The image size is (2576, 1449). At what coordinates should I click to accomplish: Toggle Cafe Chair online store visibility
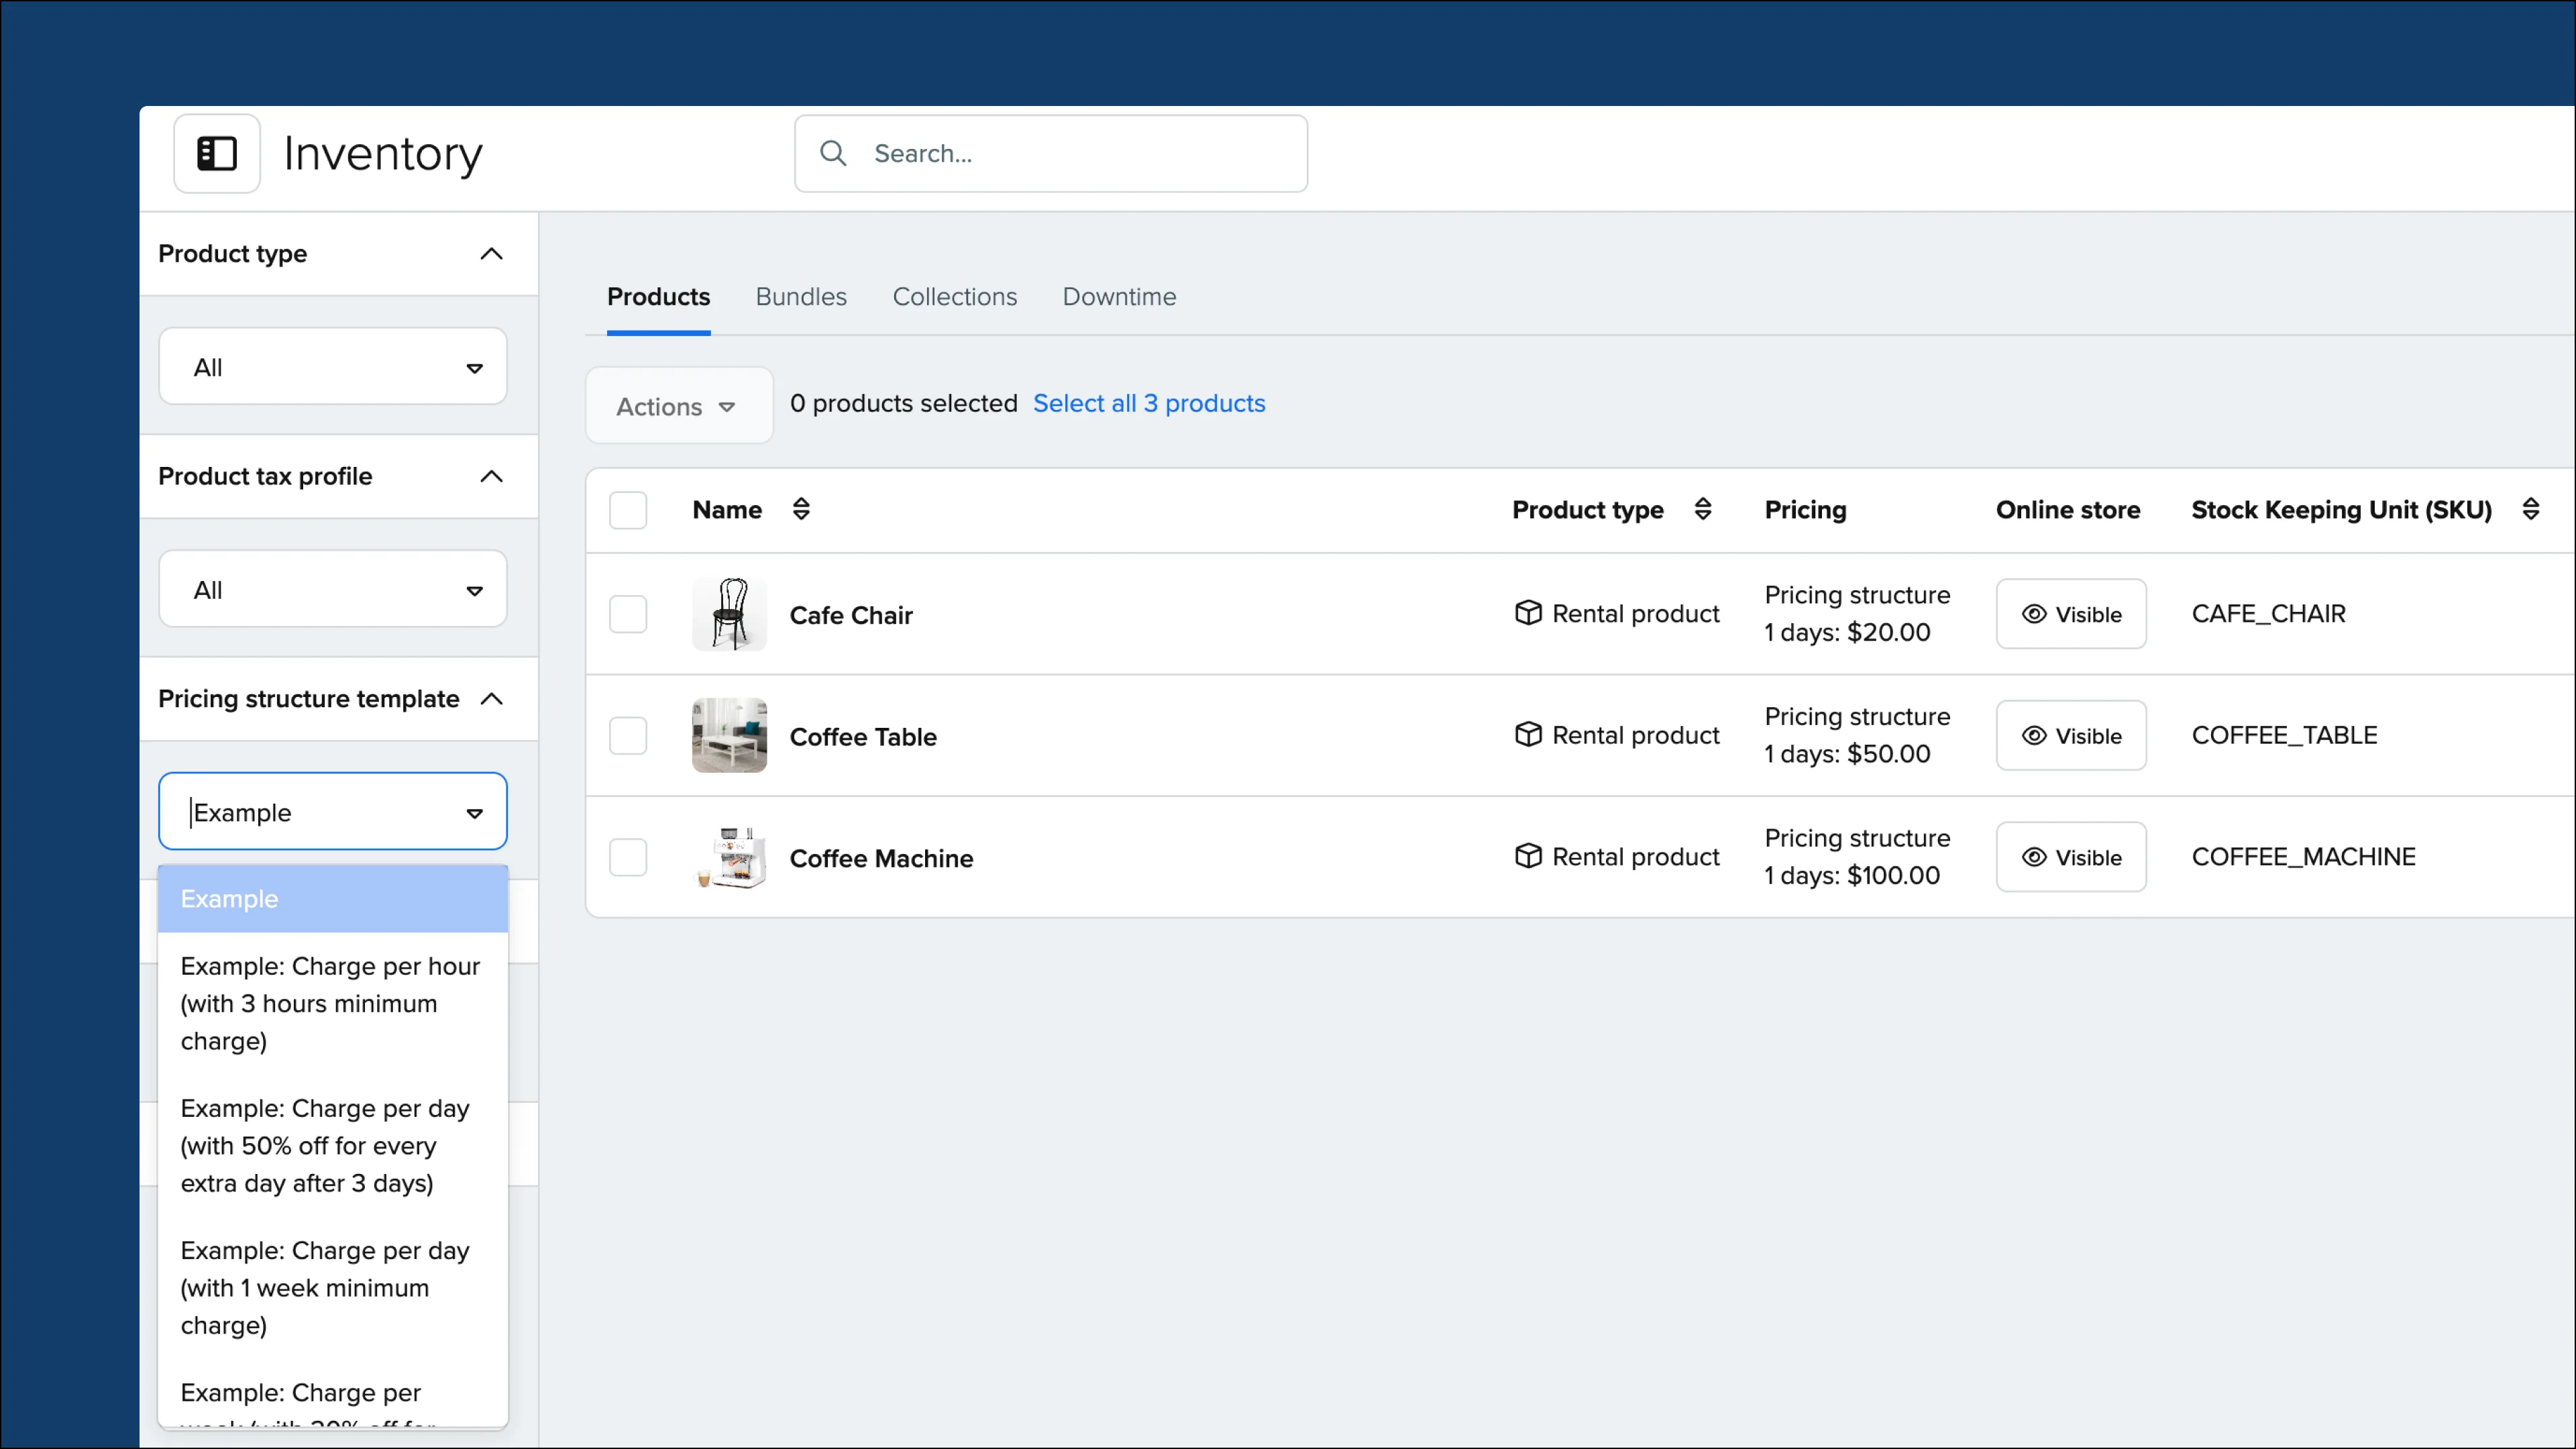[2071, 614]
